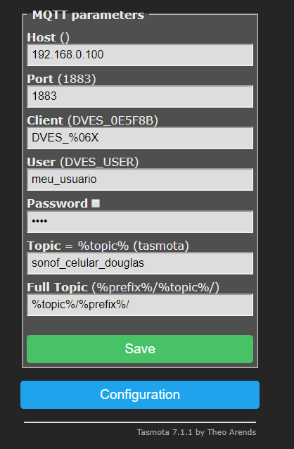Focus the User field with meu_usuario
294x449 pixels.
(x=140, y=179)
